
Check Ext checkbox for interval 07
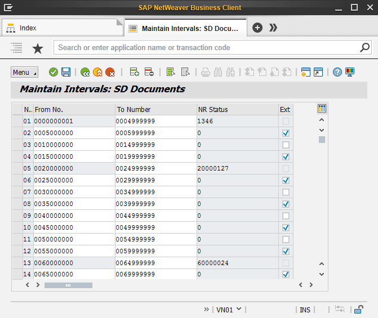(286, 192)
